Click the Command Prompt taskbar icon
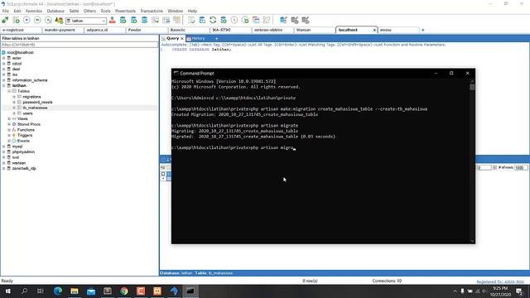Viewport: 530px width, 298px height. coord(190,291)
